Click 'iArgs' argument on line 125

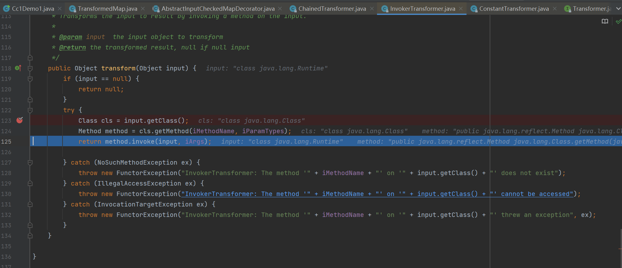pyautogui.click(x=195, y=141)
